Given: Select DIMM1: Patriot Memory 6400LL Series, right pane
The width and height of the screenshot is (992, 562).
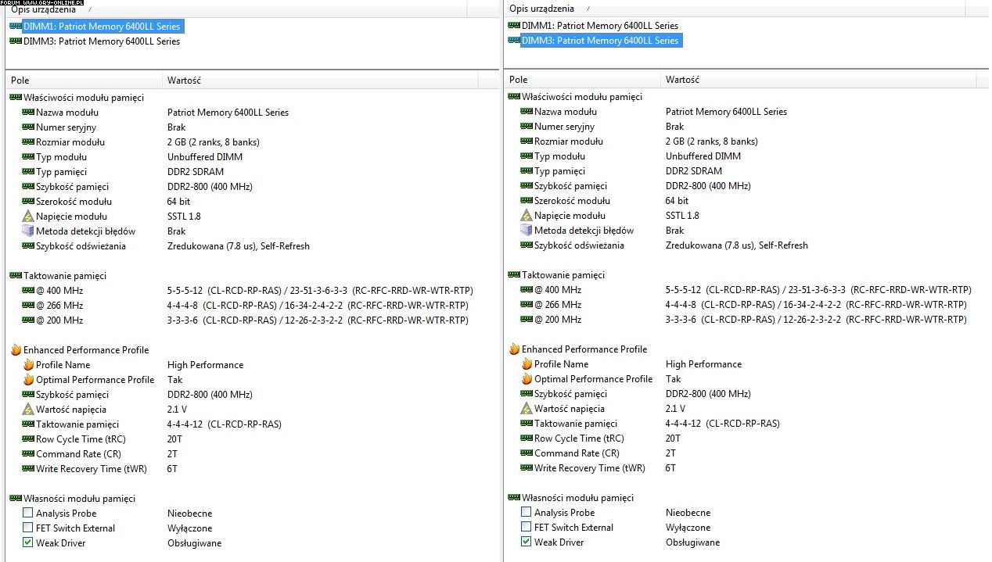Looking at the screenshot, I should pos(600,25).
